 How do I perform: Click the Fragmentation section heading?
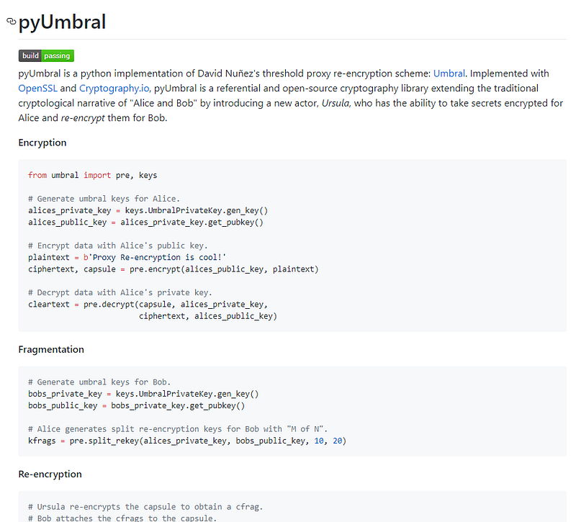pyautogui.click(x=51, y=349)
